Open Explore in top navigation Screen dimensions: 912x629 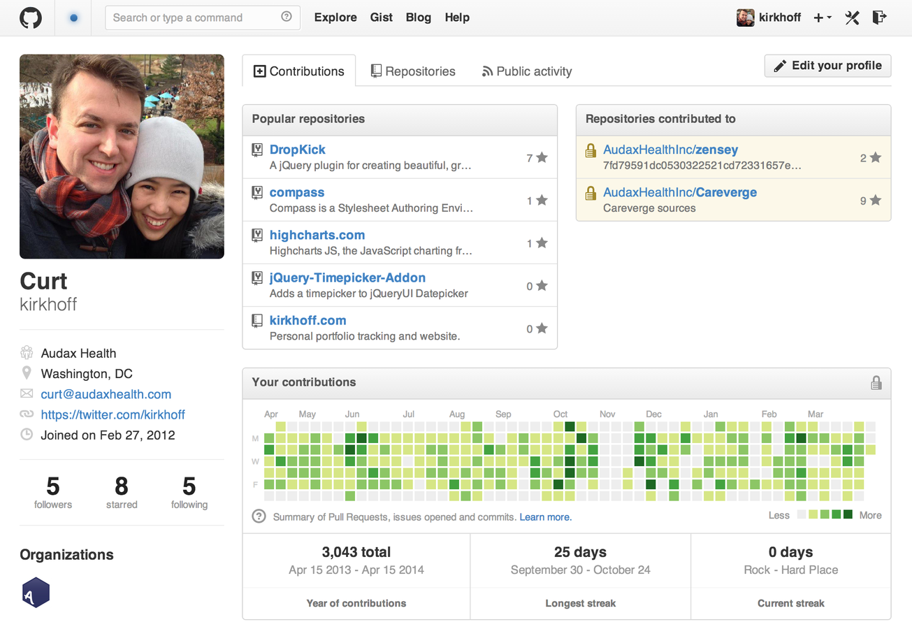point(335,17)
